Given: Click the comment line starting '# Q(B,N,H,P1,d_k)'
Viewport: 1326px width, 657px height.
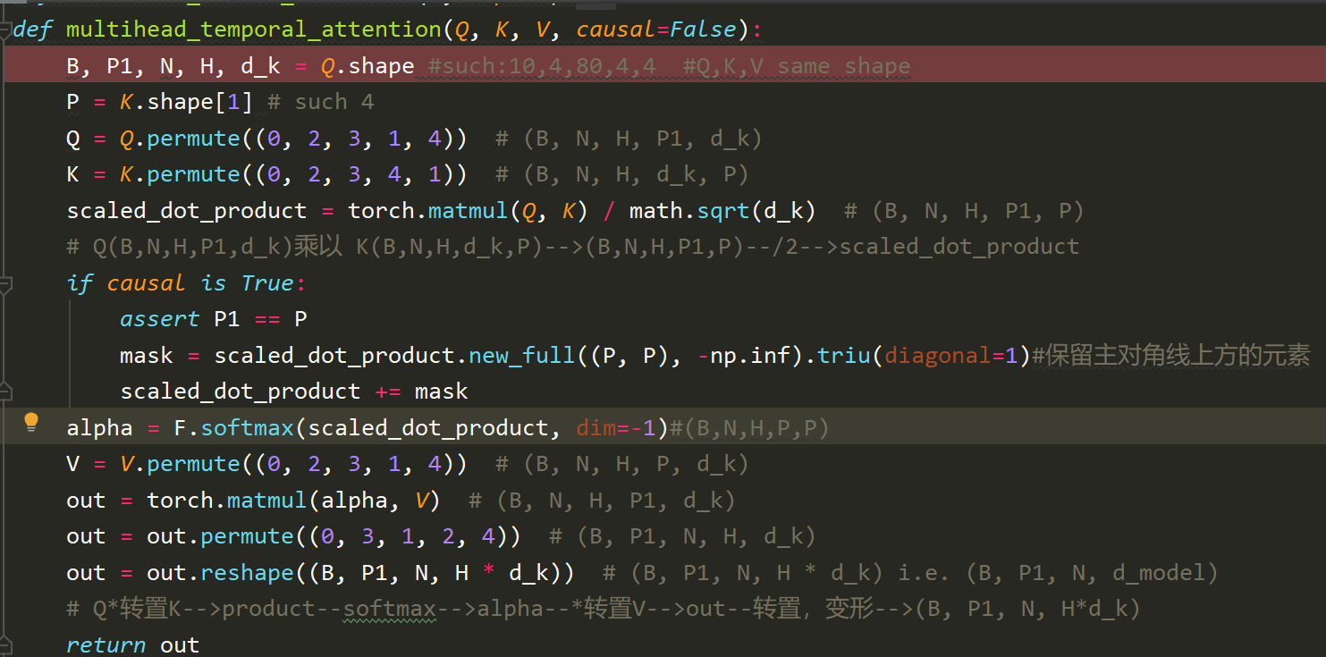Looking at the screenshot, I should click(x=573, y=247).
